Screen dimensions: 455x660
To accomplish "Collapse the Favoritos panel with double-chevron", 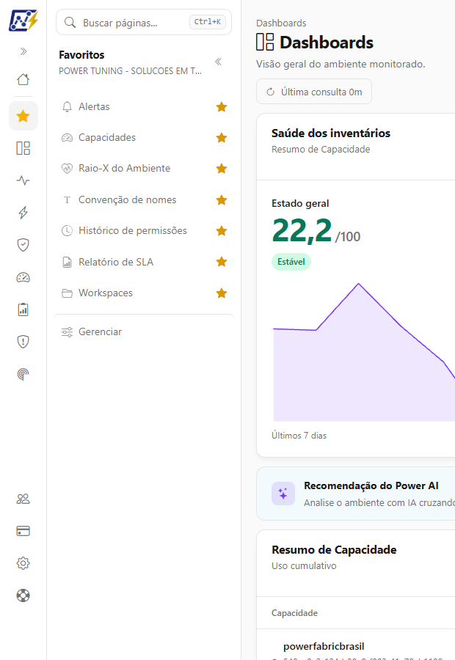I will pos(218,62).
